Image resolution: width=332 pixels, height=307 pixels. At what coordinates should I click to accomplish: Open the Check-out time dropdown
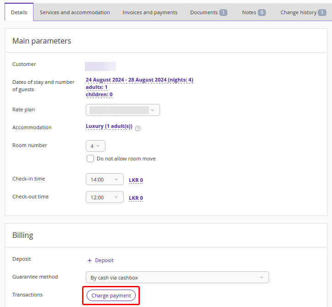(x=105, y=197)
